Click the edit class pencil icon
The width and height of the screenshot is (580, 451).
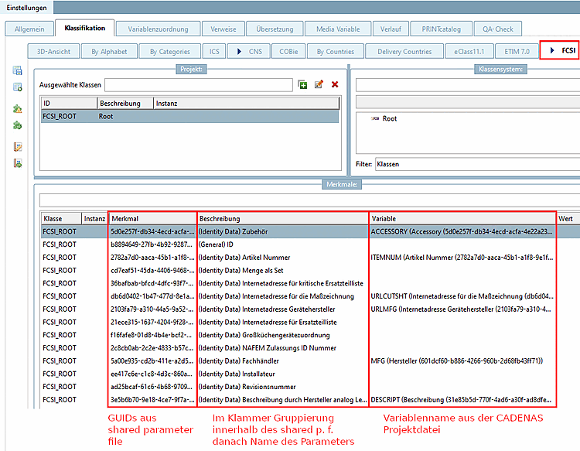319,84
